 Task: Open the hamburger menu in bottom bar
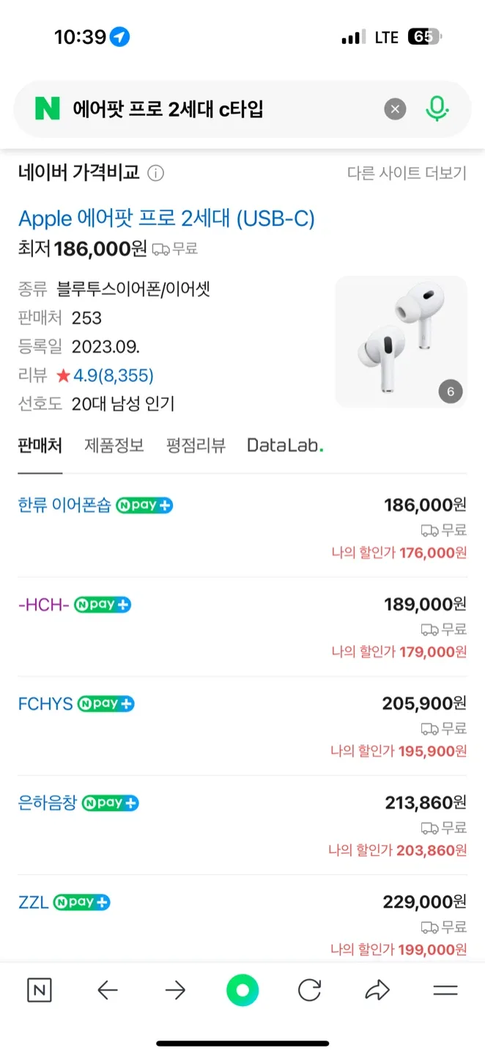tap(445, 991)
